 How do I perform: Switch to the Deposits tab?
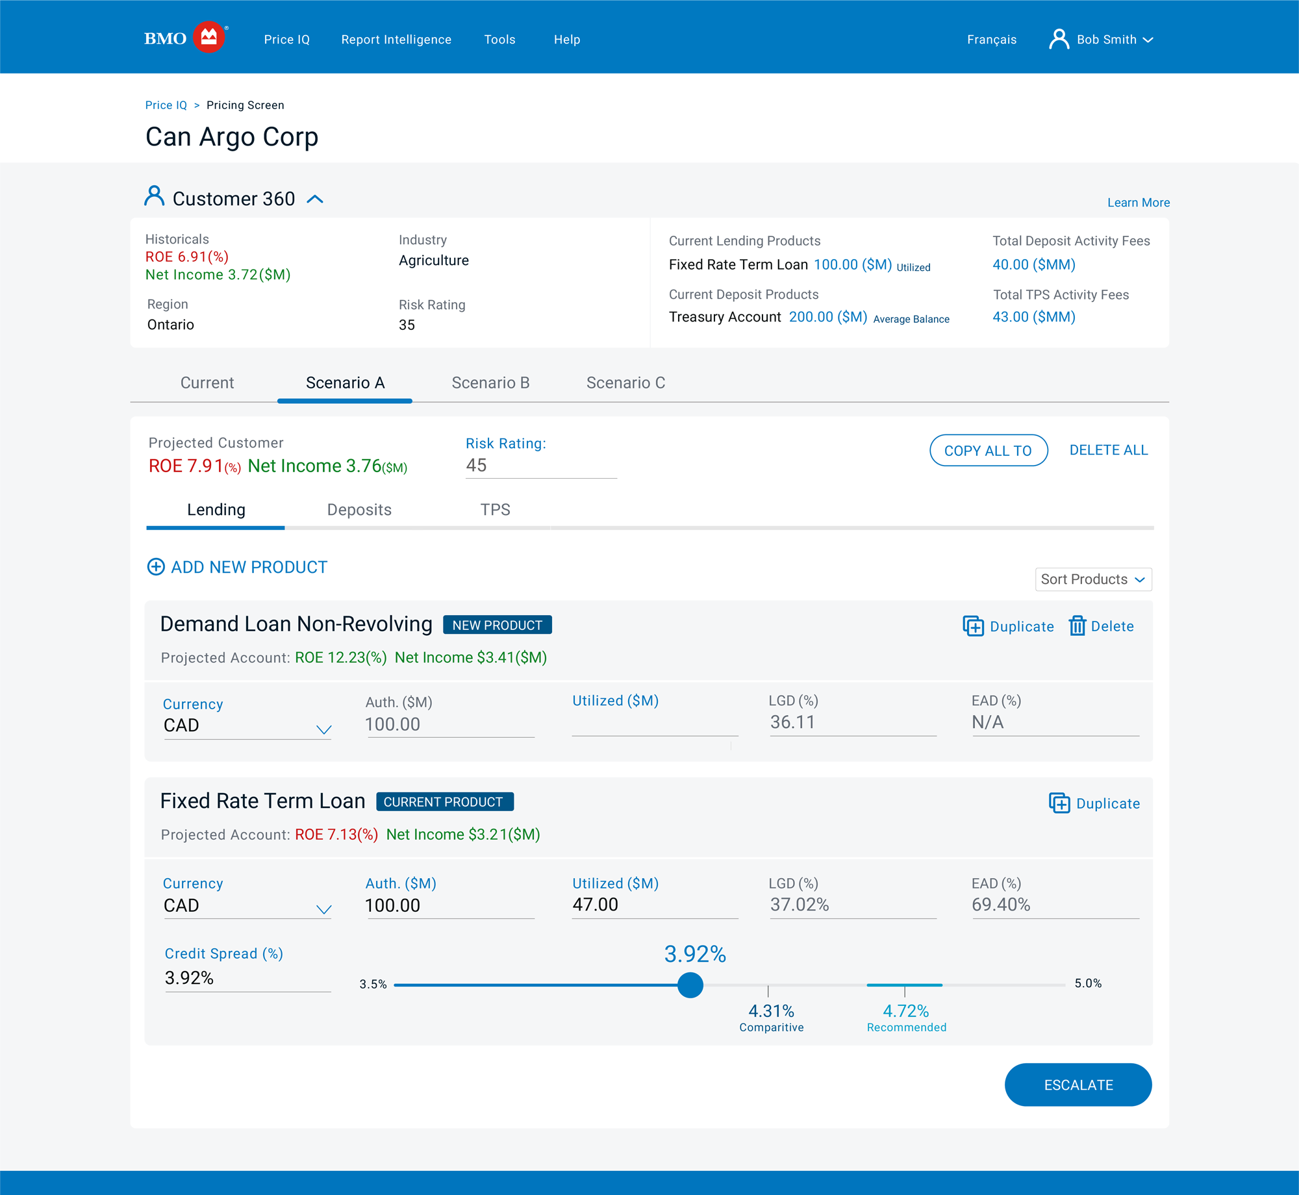tap(360, 510)
